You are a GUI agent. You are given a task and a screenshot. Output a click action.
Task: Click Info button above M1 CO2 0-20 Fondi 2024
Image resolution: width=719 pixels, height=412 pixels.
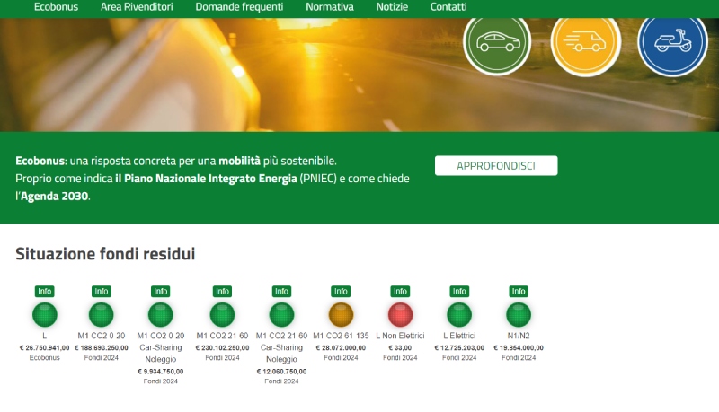(102, 291)
